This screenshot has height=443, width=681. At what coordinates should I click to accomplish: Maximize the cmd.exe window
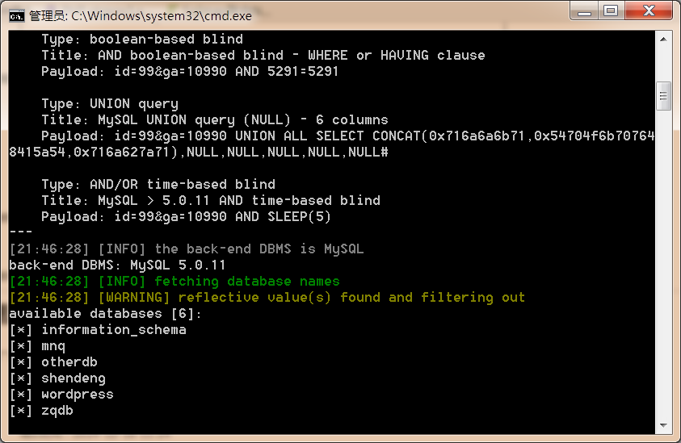[x=611, y=10]
